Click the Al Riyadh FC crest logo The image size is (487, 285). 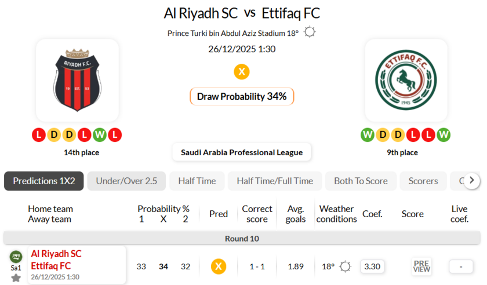[x=77, y=80]
